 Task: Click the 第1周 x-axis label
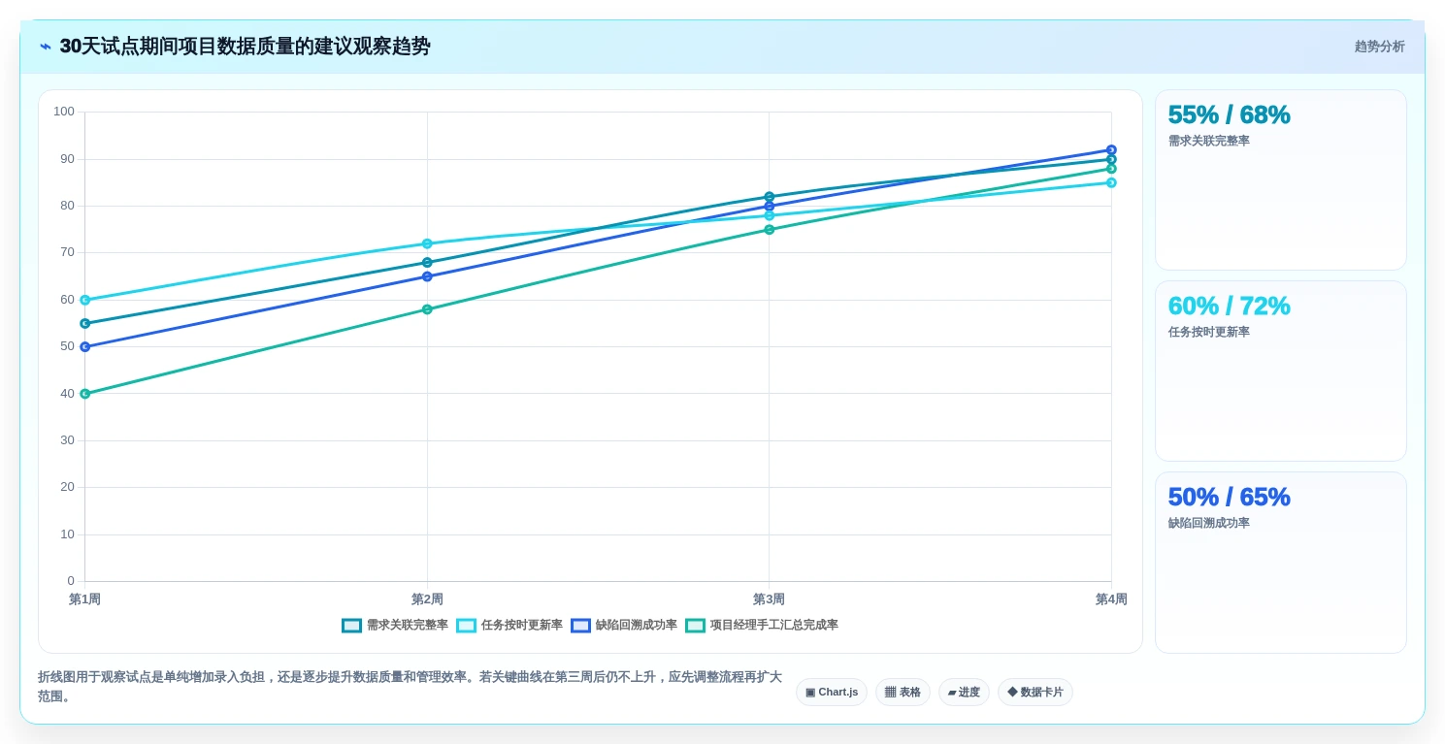click(85, 599)
